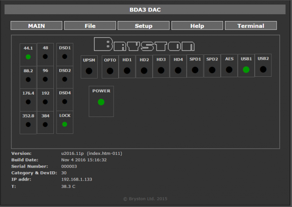Choose the OPTO input indicator
Viewport: 292px width, 207px height.
[110, 67]
